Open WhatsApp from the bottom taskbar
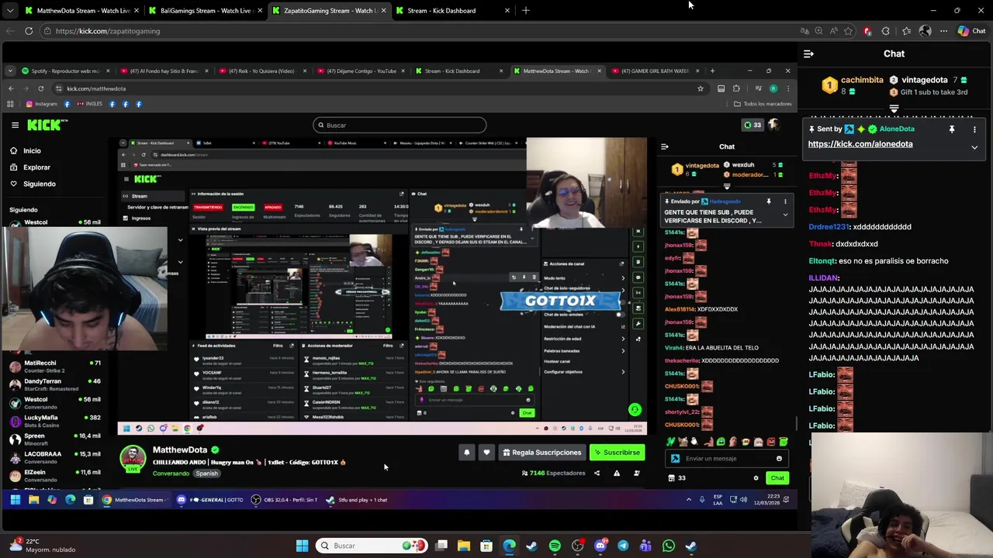 click(x=669, y=546)
